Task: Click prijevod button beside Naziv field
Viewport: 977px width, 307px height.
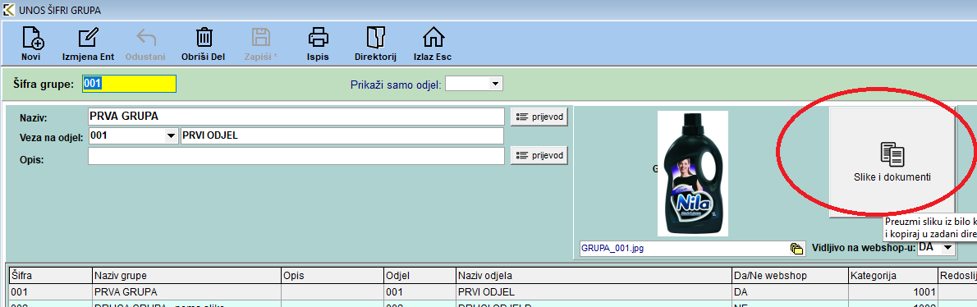Action: tap(539, 117)
